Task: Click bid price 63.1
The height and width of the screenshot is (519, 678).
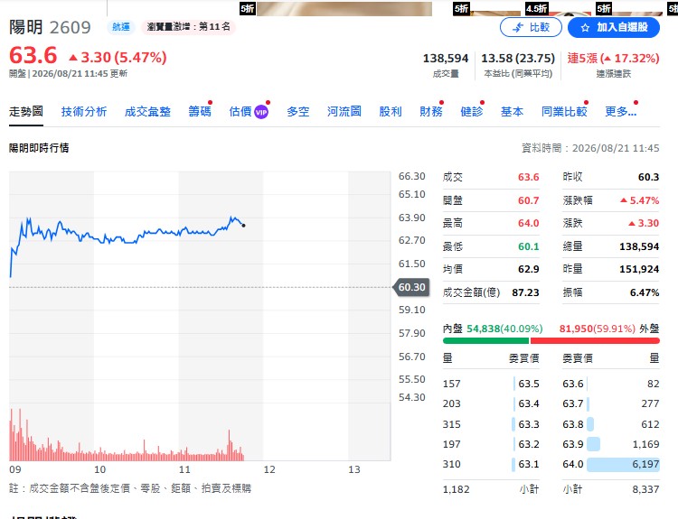Action: 529,464
